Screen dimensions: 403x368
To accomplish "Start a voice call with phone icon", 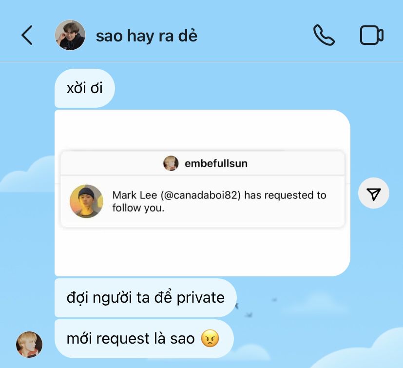I will click(x=324, y=35).
